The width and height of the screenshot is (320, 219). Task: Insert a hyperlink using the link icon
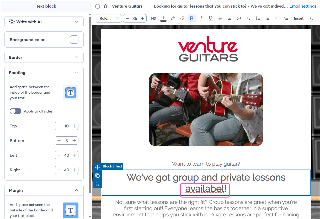182,18
